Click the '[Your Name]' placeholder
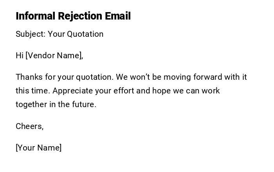The width and height of the screenshot is (274, 172). click(39, 148)
